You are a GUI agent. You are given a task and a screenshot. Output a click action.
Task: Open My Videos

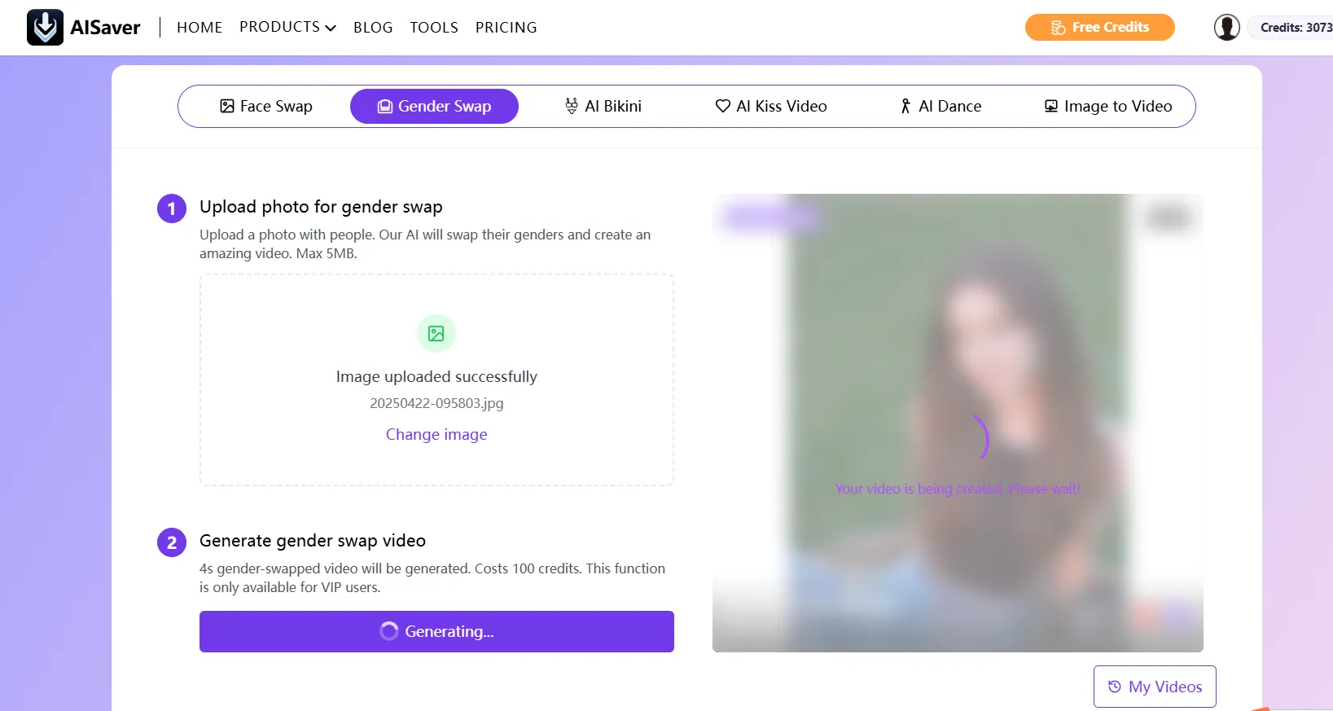(1155, 687)
